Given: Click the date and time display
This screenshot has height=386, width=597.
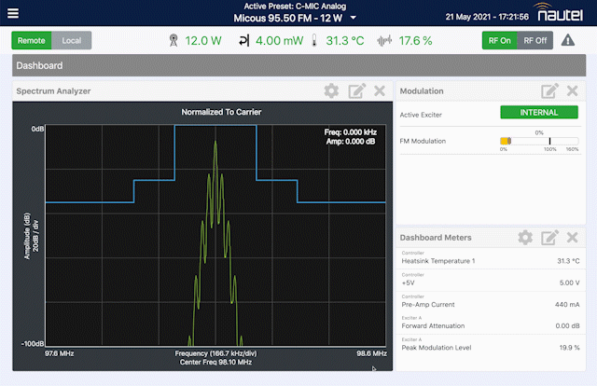Looking at the screenshot, I should tap(487, 17).
